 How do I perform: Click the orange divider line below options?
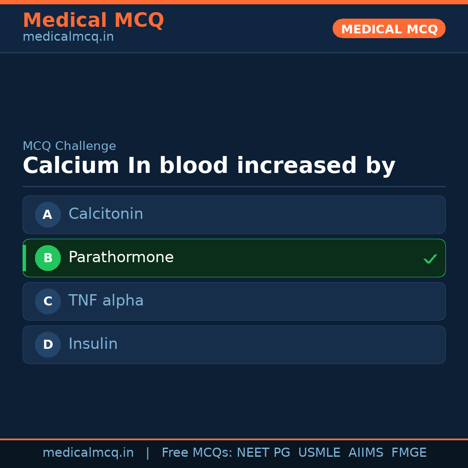234,439
